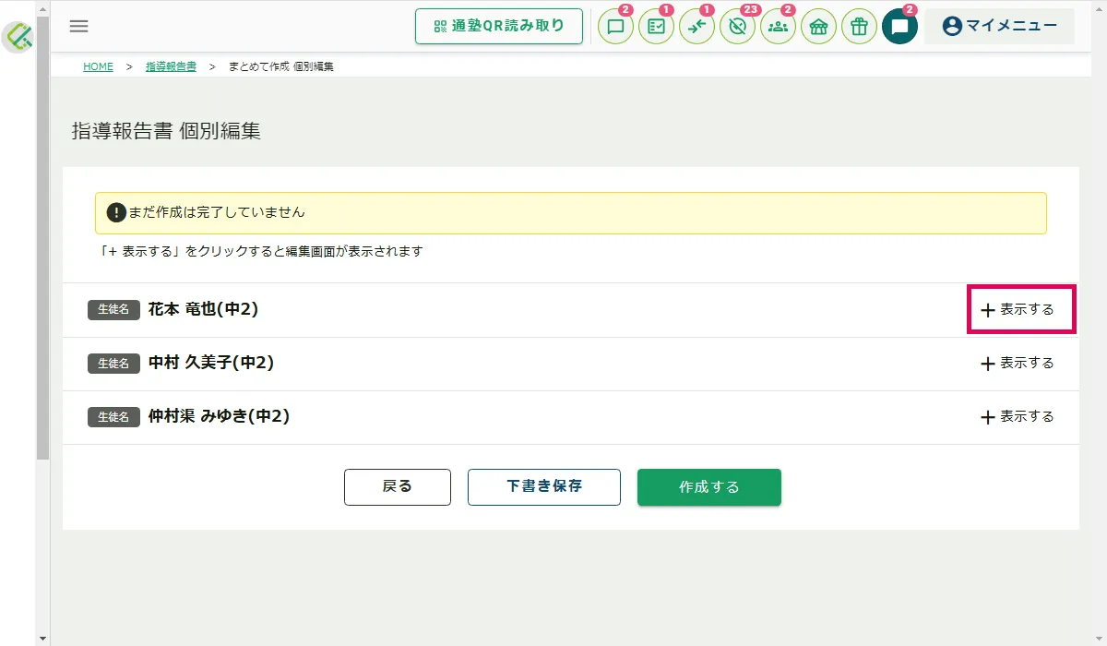Open the hamburger menu
The height and width of the screenshot is (646, 1107).
(79, 26)
